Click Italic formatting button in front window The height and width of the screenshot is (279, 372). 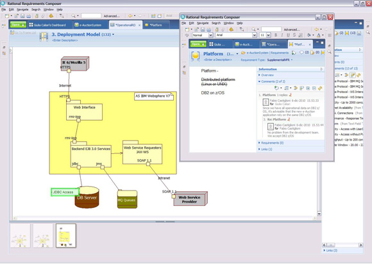coord(282,35)
